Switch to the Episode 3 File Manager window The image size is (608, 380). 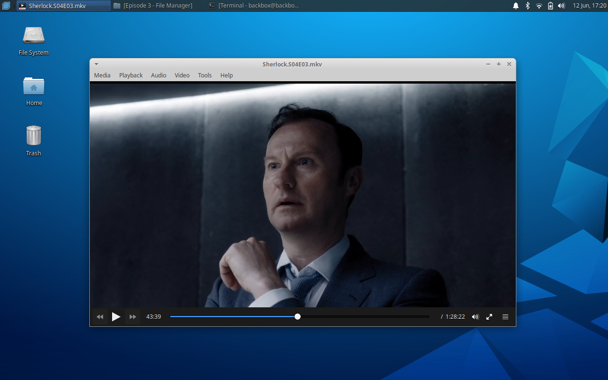[x=153, y=5]
